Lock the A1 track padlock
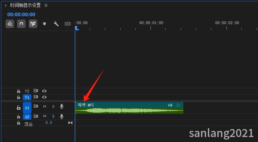 pos(18,107)
